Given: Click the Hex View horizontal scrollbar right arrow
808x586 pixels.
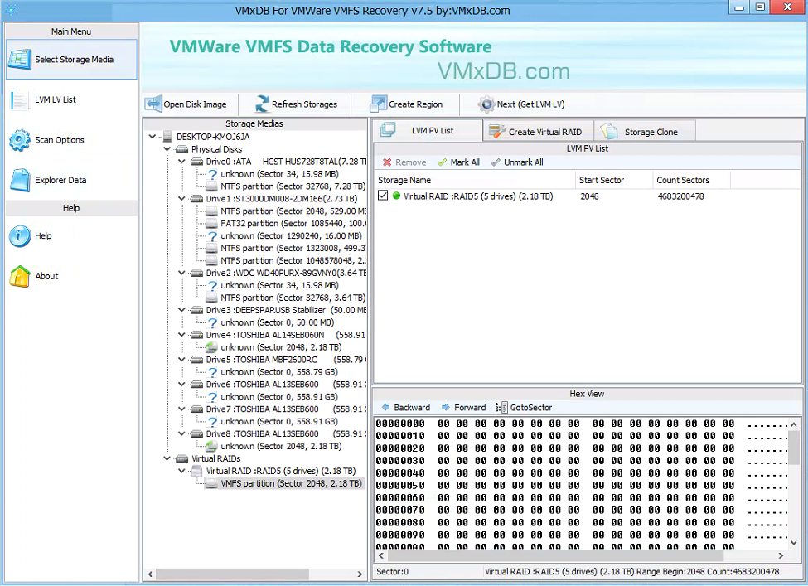Looking at the screenshot, I should click(x=781, y=555).
